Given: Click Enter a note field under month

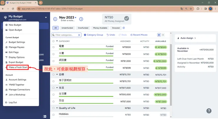Looking at the screenshot, I should [x=68, y=20].
